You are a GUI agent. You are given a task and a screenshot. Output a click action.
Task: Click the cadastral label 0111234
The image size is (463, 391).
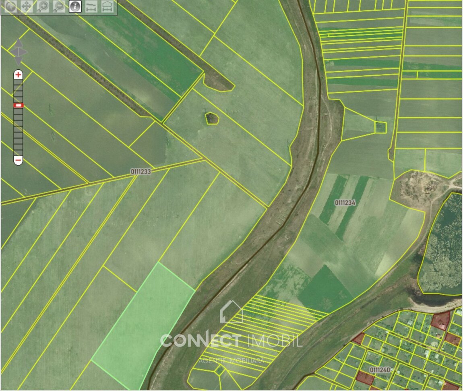[345, 203]
